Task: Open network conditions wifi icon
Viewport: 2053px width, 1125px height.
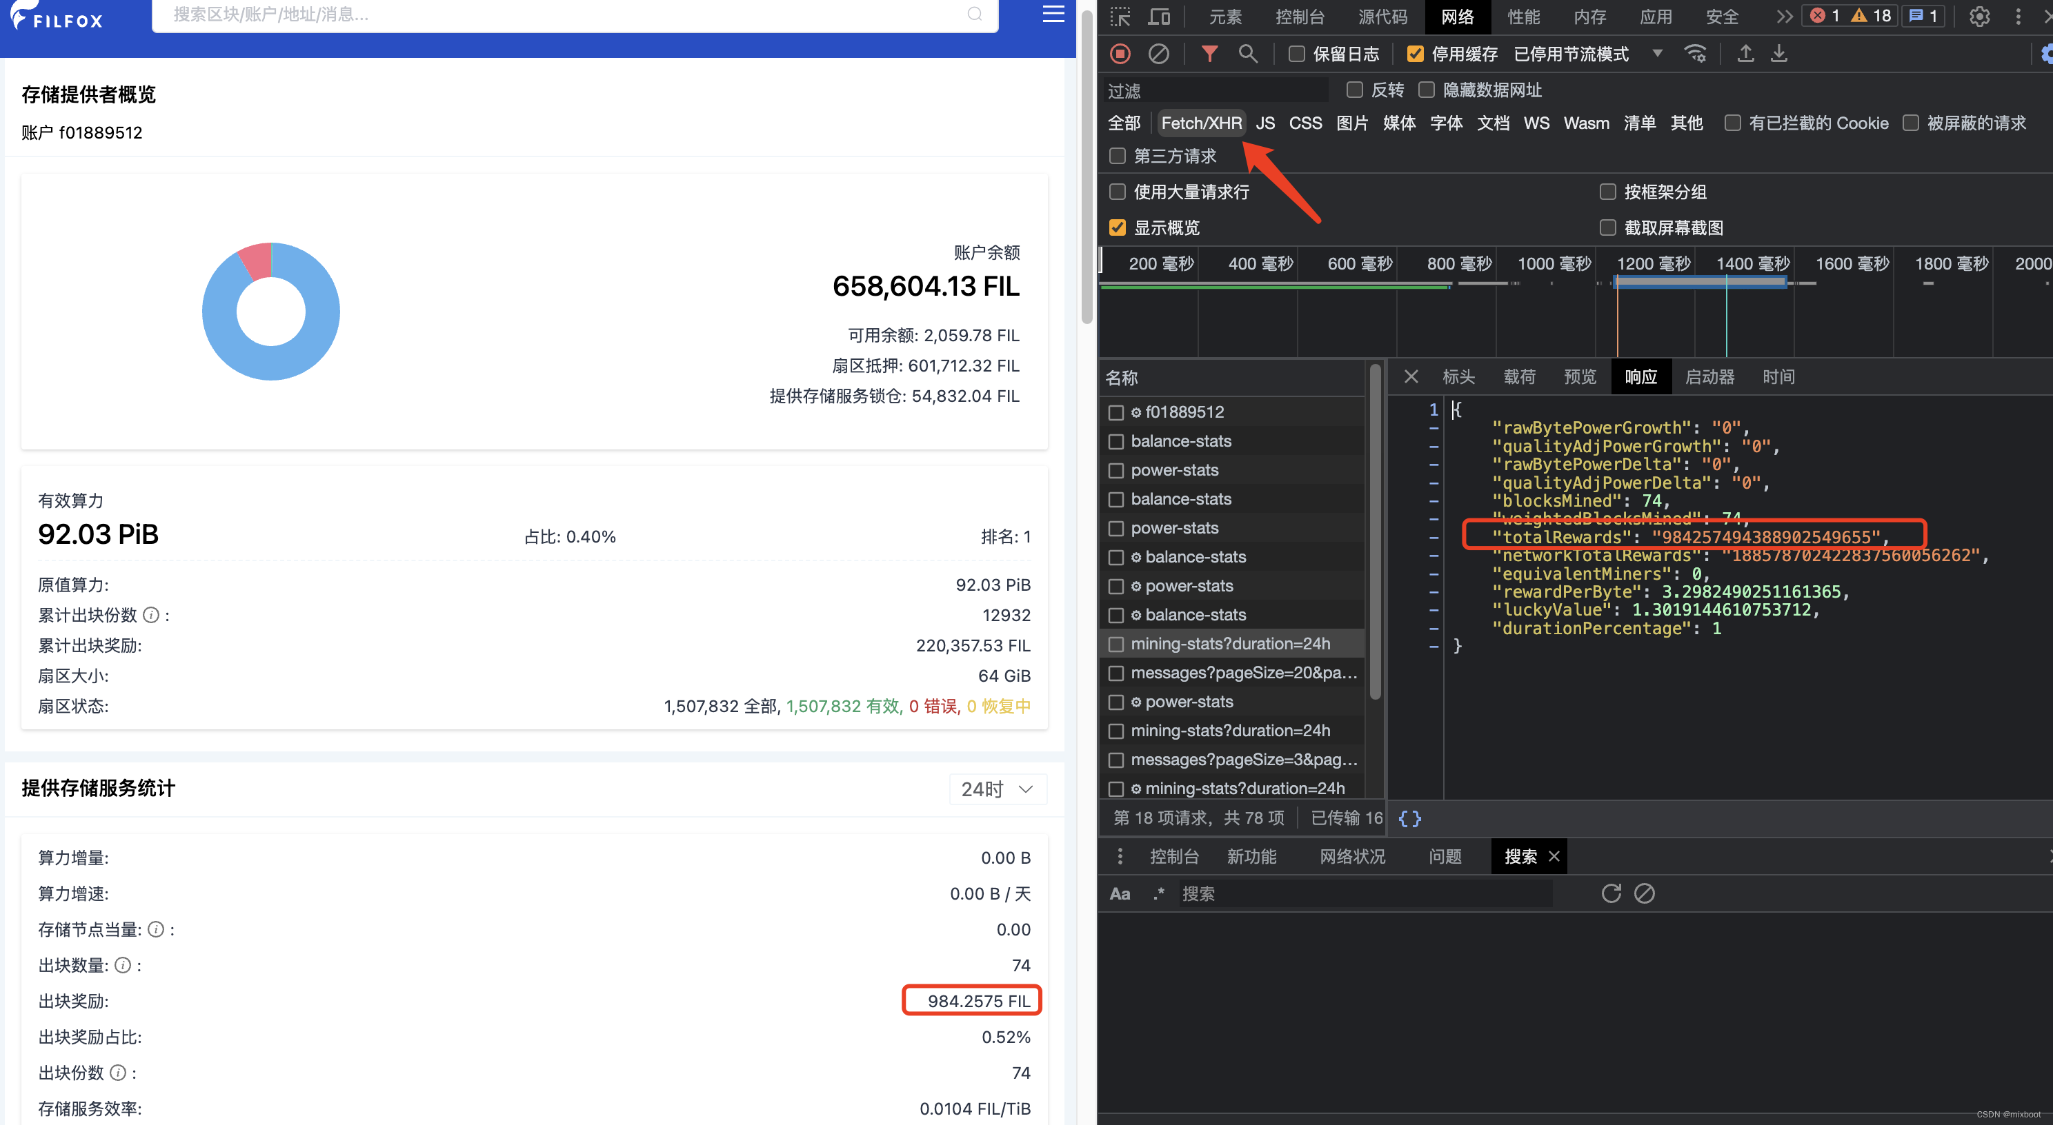Action: [x=1695, y=54]
